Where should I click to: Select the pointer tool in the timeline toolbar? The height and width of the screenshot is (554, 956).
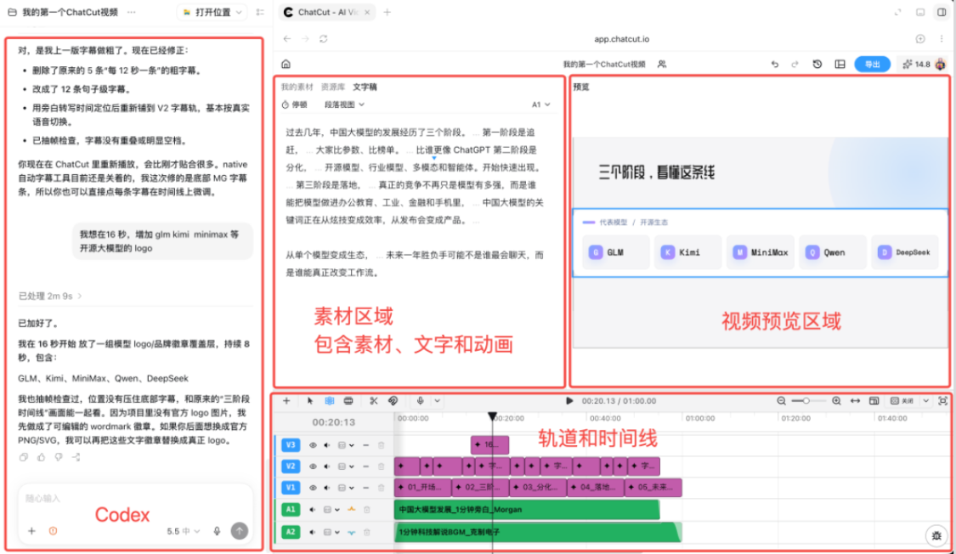pos(309,401)
